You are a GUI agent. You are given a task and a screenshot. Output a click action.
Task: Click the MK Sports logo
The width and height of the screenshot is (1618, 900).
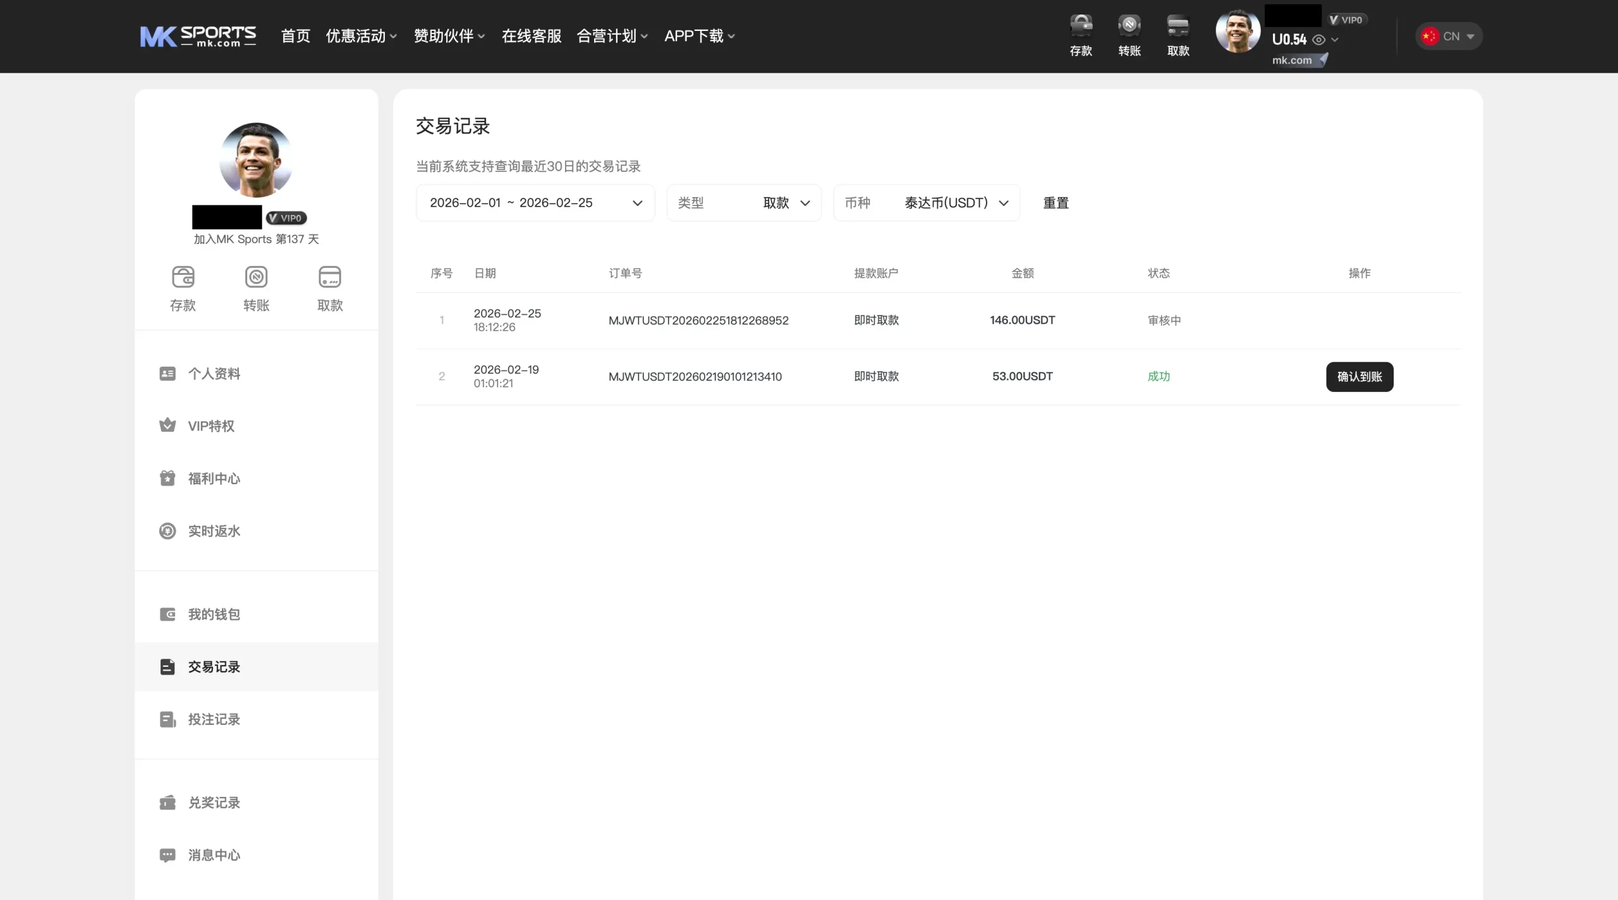[x=198, y=36]
